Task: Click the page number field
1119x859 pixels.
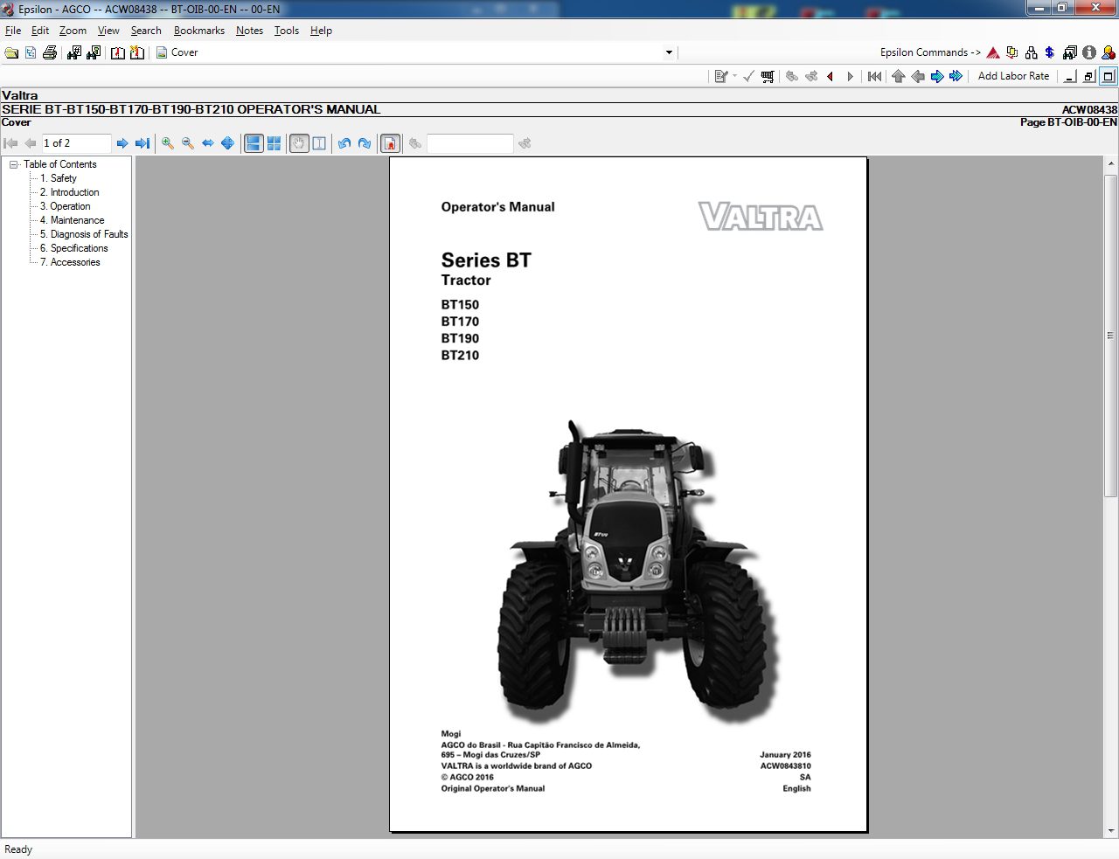Action: point(76,143)
